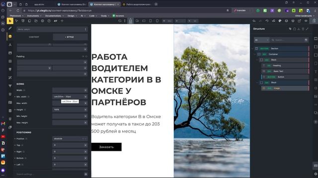Select the typography A icon in left sidebar
318x178 pixels.
10,45
